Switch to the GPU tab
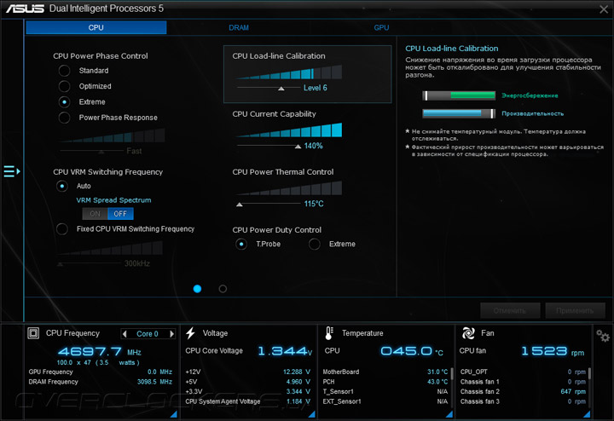 tap(381, 27)
